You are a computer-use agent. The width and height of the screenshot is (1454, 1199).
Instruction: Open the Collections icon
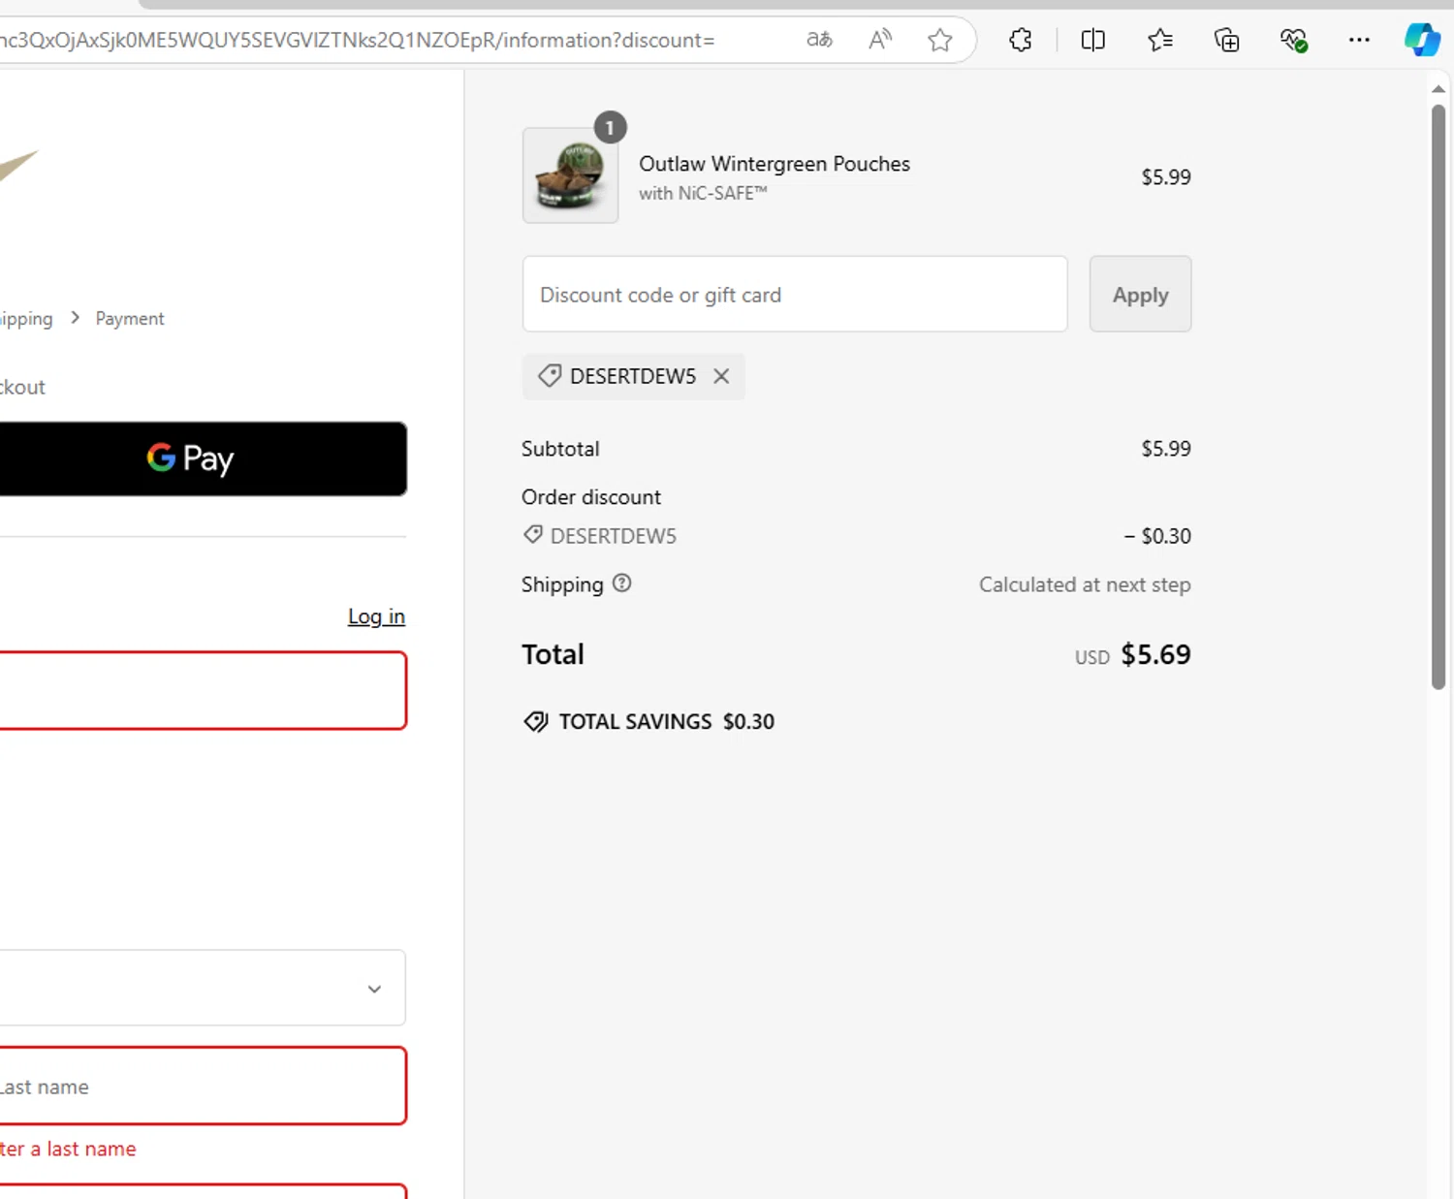click(x=1226, y=40)
